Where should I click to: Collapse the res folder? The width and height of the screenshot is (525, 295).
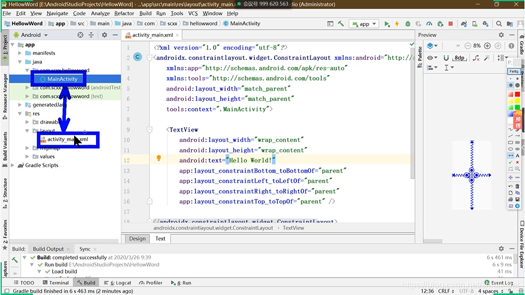pos(20,114)
